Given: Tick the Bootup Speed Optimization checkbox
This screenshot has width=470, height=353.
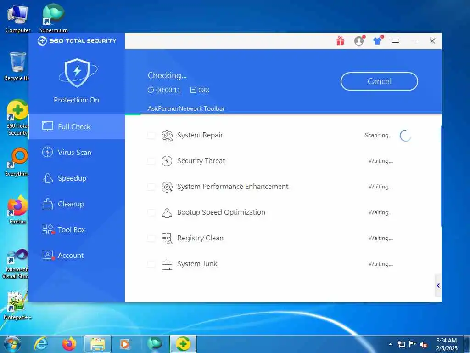Looking at the screenshot, I should tap(151, 213).
